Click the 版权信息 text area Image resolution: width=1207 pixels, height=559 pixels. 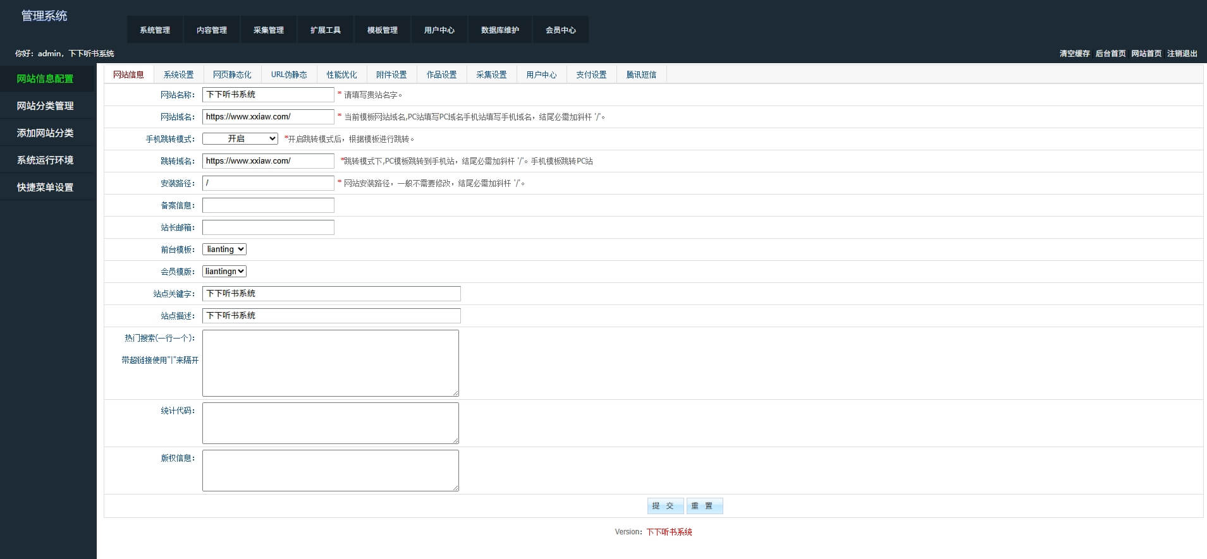pos(331,471)
